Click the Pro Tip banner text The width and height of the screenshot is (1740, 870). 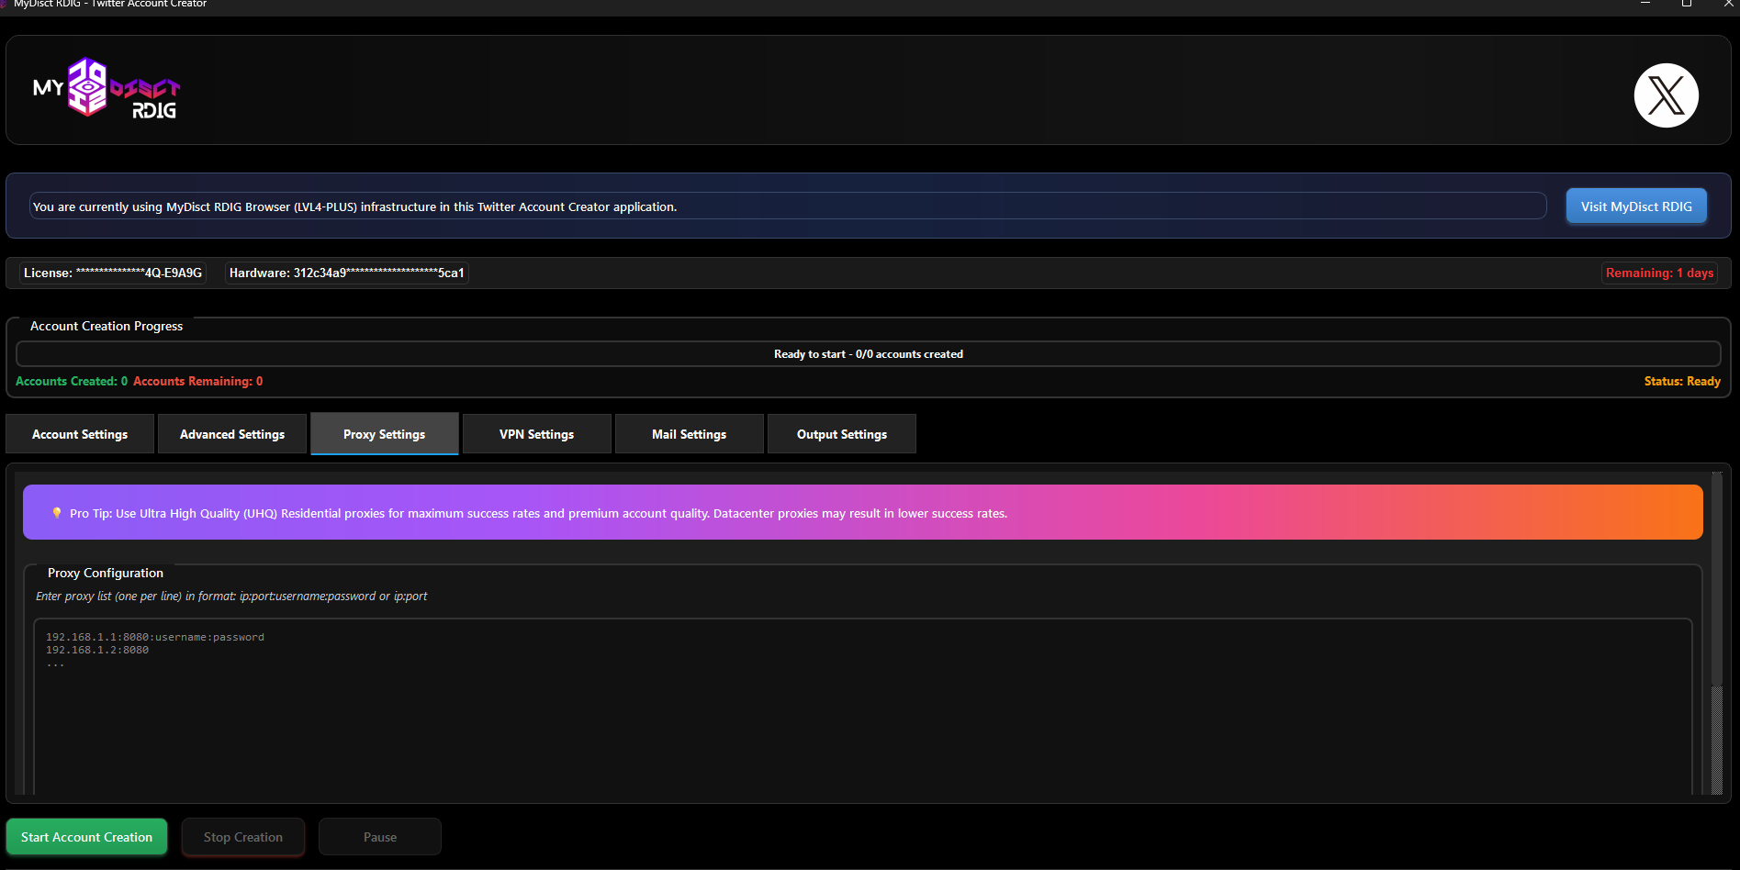538,513
